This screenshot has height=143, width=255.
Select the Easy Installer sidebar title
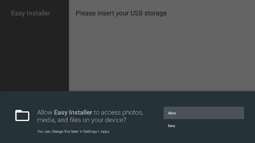click(31, 13)
